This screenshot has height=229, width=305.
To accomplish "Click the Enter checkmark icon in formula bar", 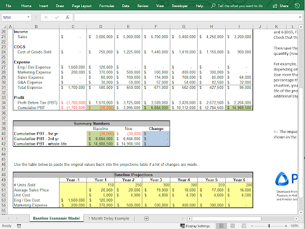I will [x=57, y=17].
